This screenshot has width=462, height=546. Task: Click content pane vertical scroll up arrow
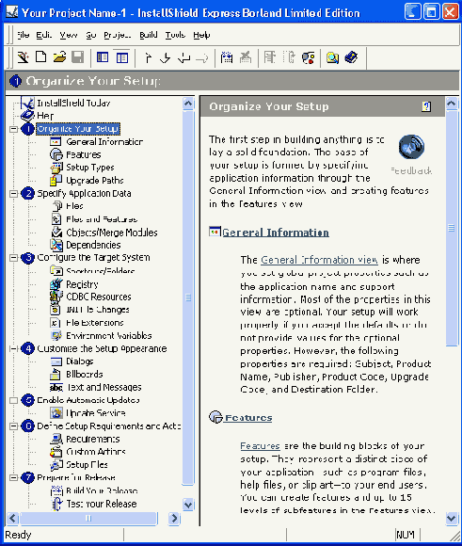(452, 103)
